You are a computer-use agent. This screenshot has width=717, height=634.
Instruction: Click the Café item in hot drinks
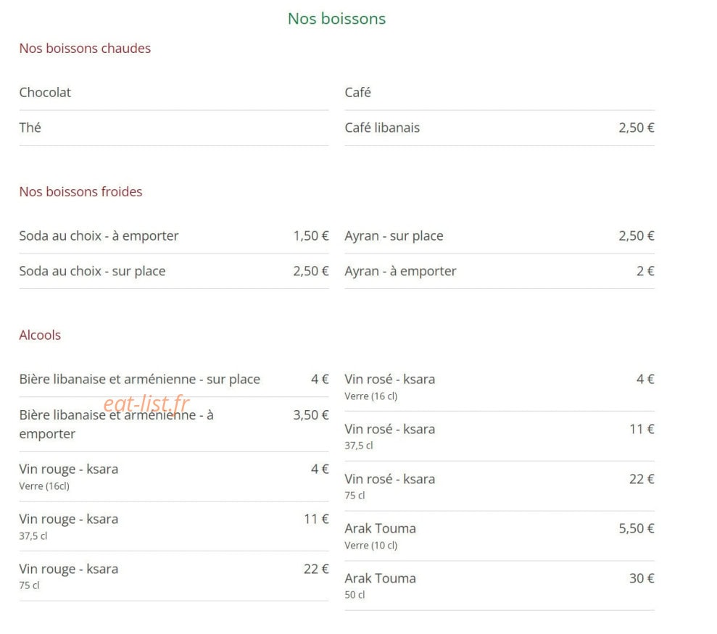coord(500,93)
